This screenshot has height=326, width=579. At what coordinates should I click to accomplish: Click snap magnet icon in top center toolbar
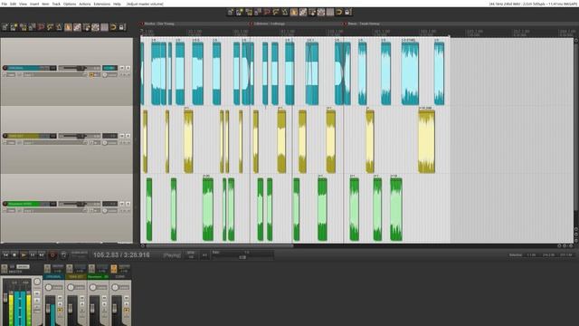(x=339, y=12)
